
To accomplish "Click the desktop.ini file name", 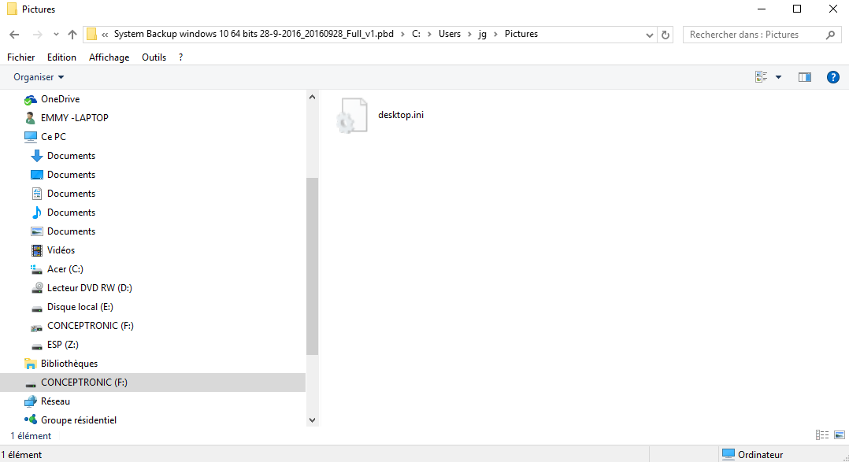I will click(401, 115).
